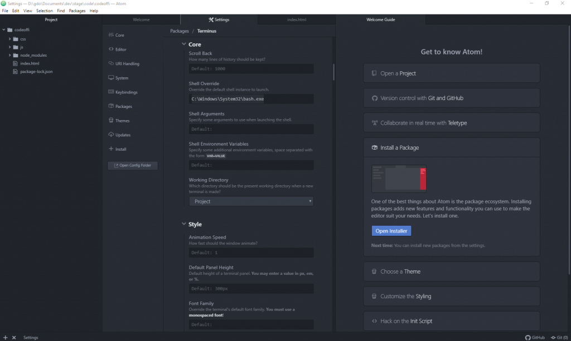Switch to the Welcome tab
571x341 pixels.
(141, 19)
